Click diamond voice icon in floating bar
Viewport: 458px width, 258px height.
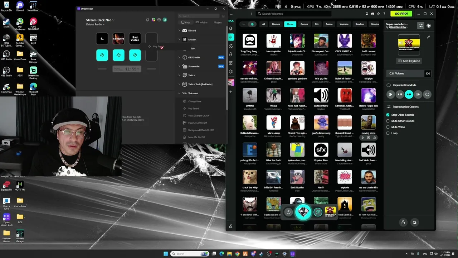click(x=303, y=212)
